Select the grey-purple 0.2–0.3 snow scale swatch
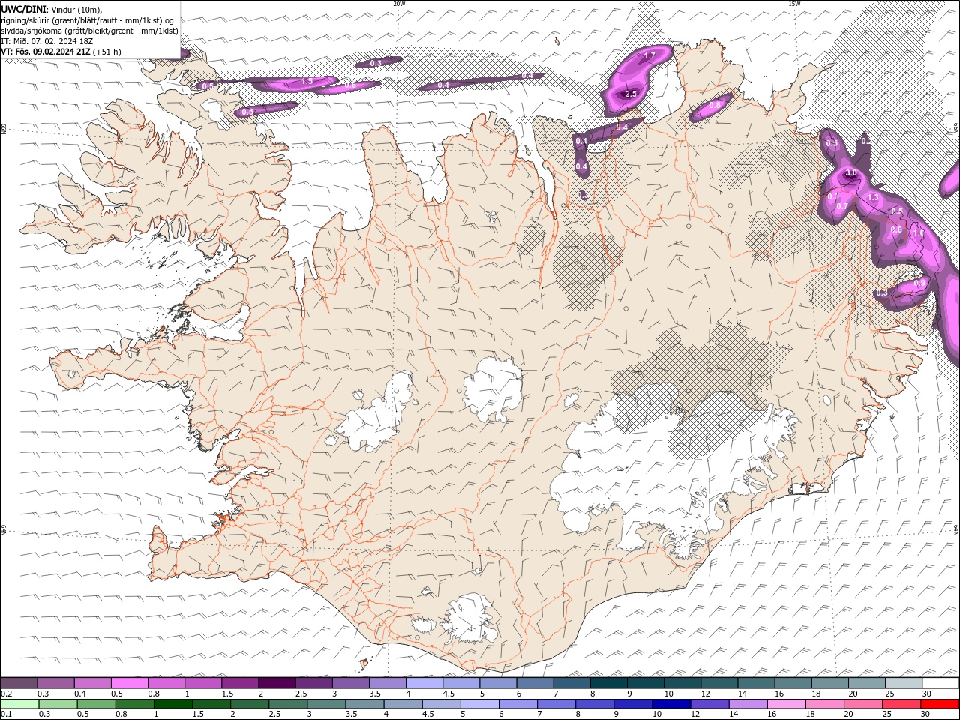This screenshot has height=720, width=960. [19, 683]
